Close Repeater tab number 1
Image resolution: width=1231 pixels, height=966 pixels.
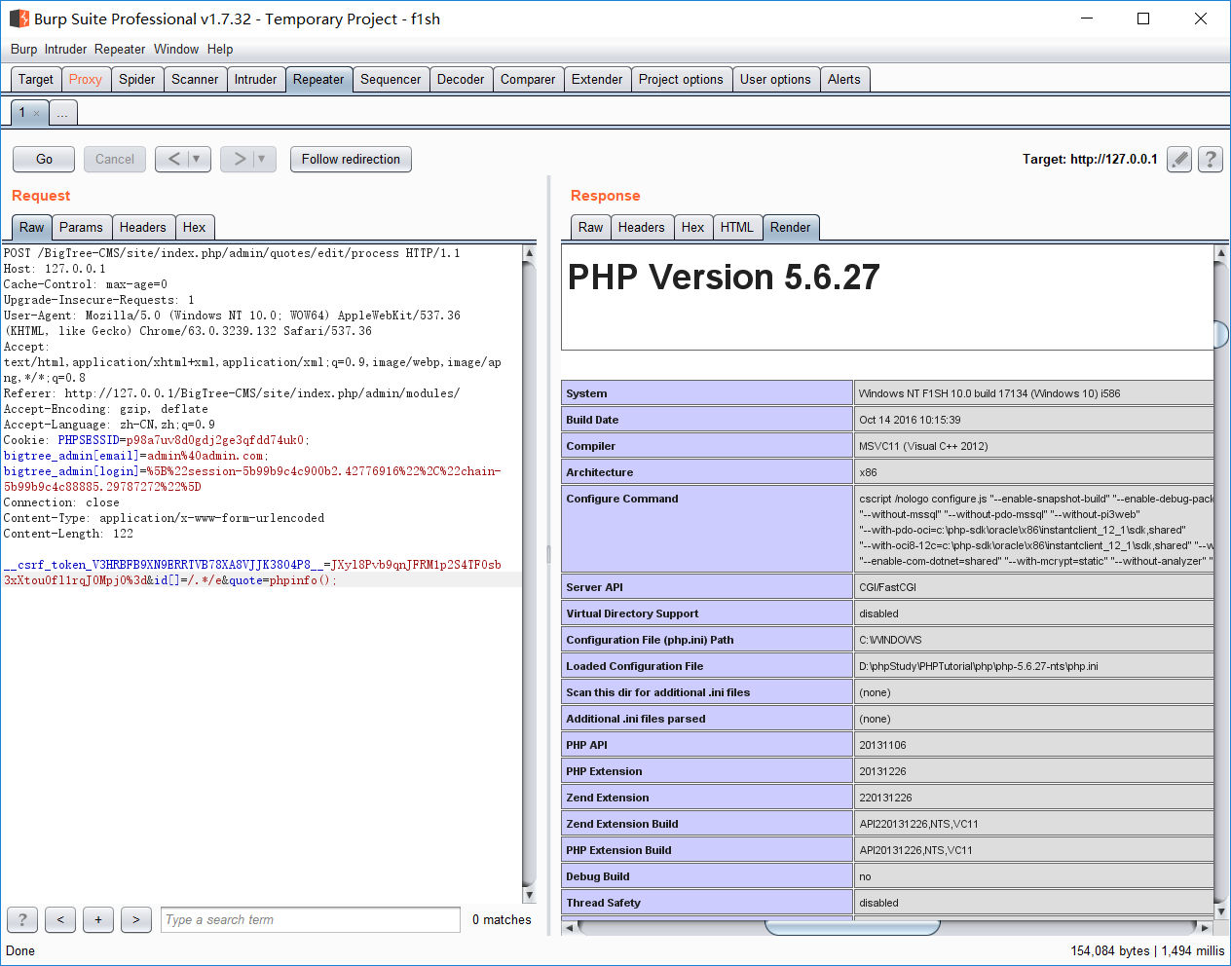(37, 114)
